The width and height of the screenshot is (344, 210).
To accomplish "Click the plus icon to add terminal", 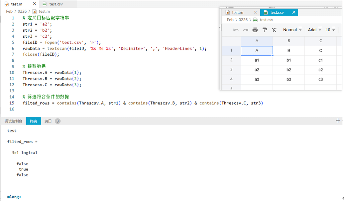I will click(338, 120).
